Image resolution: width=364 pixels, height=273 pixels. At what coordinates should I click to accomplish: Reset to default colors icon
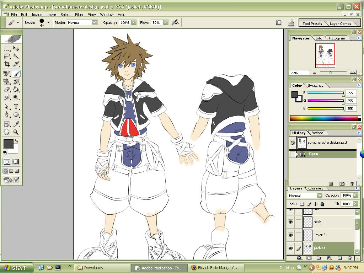click(5, 152)
